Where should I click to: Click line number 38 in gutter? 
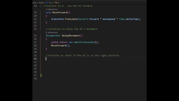(35, 79)
